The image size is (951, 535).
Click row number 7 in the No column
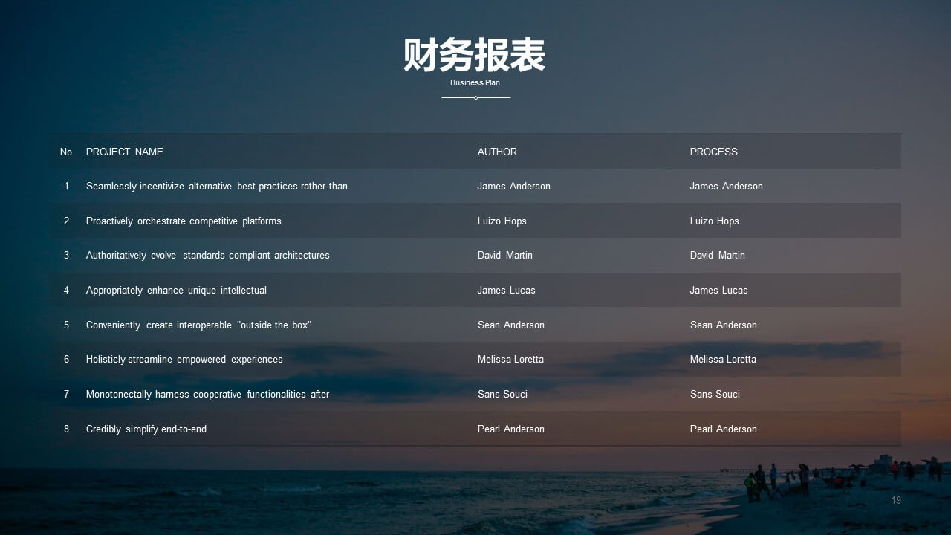point(66,394)
